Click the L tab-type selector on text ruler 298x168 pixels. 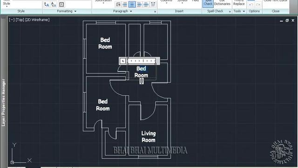tap(123, 61)
